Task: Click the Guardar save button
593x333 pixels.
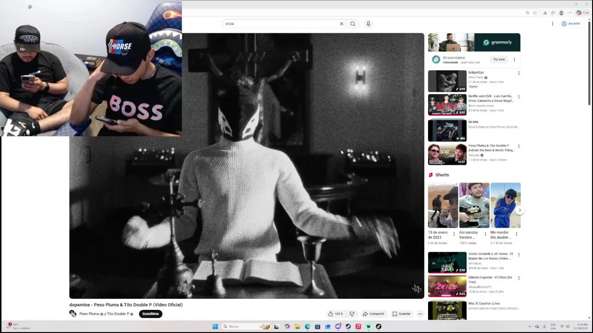Action: click(x=401, y=314)
